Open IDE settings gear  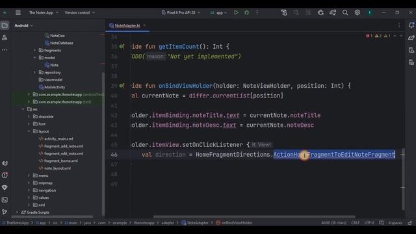coord(357,12)
